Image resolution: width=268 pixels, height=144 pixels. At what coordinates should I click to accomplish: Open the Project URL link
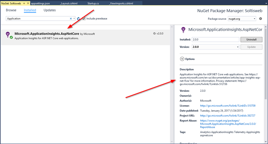point(228,115)
